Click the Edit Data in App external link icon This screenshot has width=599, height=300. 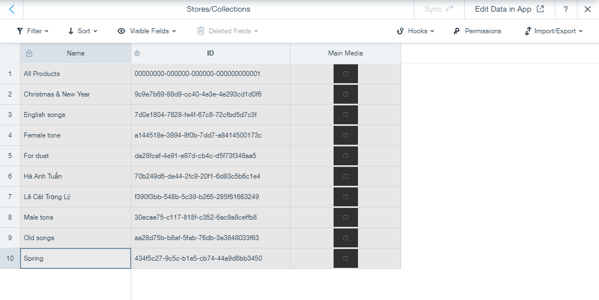tap(540, 9)
